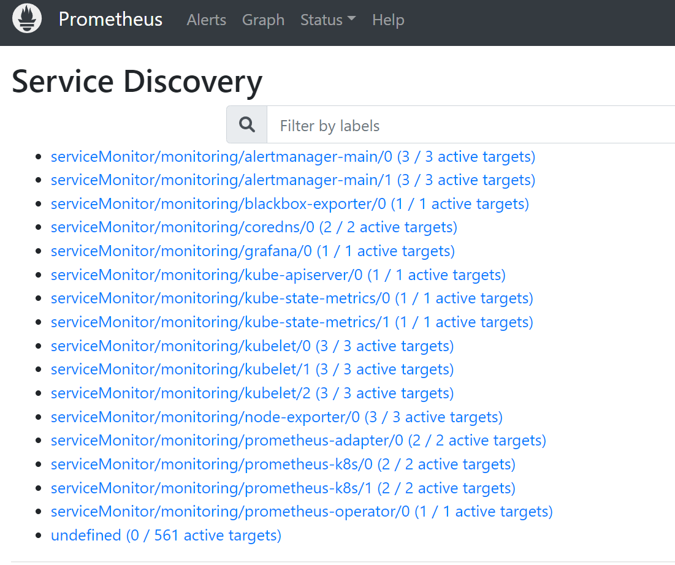This screenshot has width=675, height=565.
Task: Click the Prometheus brand title
Action: click(x=110, y=20)
